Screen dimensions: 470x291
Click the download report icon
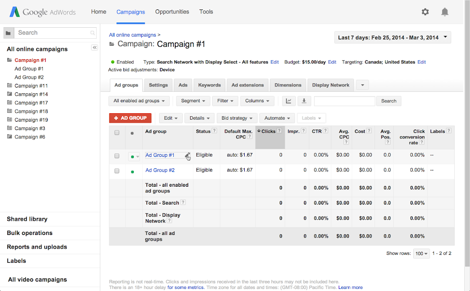tap(305, 101)
